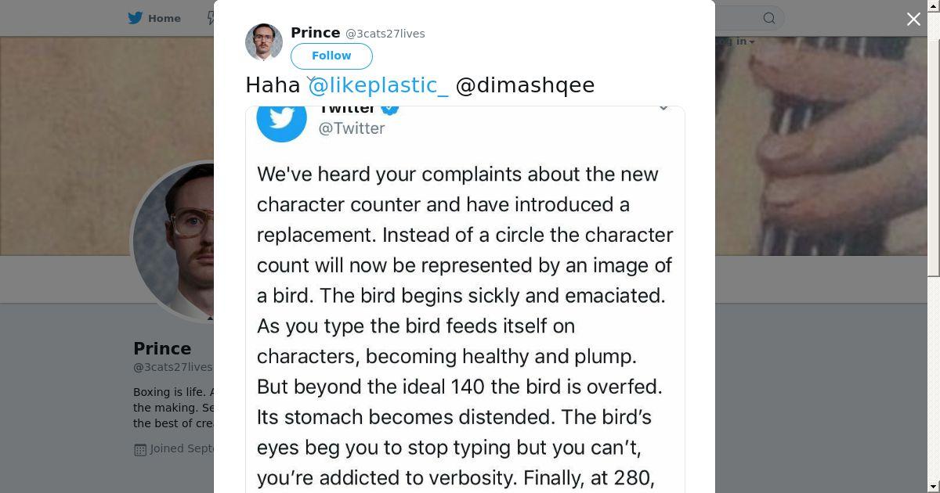Viewport: 940px width, 493px height.
Task: Open the Log in dropdown caret
Action: [x=751, y=42]
